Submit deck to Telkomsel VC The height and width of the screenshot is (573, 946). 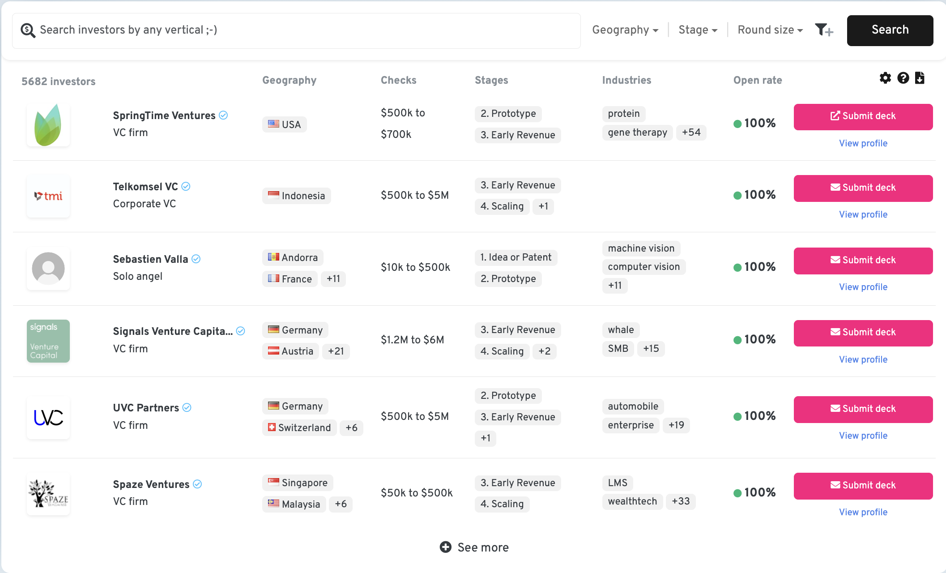coord(863,188)
